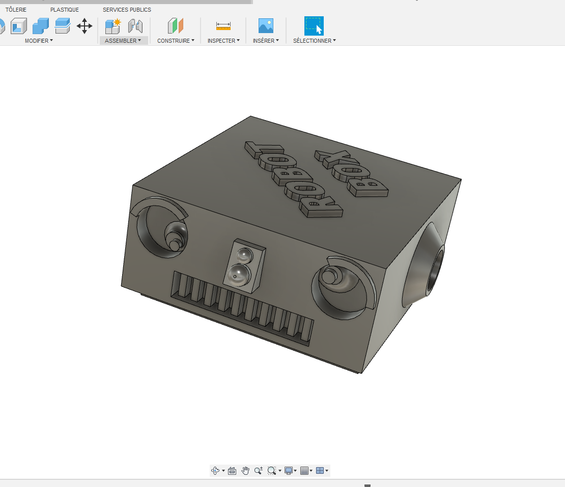Open Display Settings monitor icon
Screen dimensions: 565x487
coord(288,470)
